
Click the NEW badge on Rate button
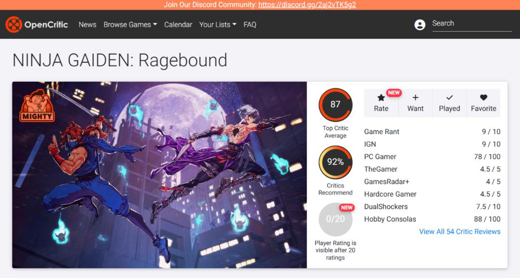pos(394,93)
